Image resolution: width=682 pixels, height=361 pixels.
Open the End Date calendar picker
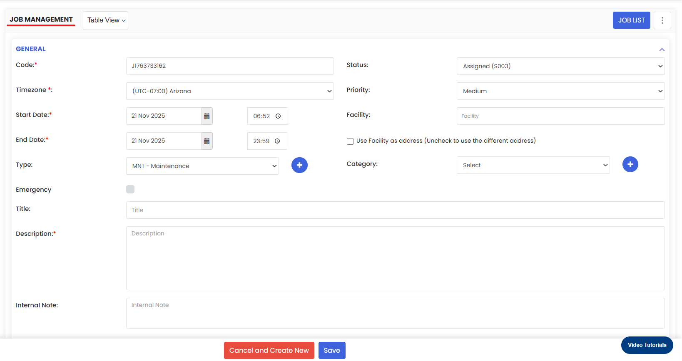point(207,141)
